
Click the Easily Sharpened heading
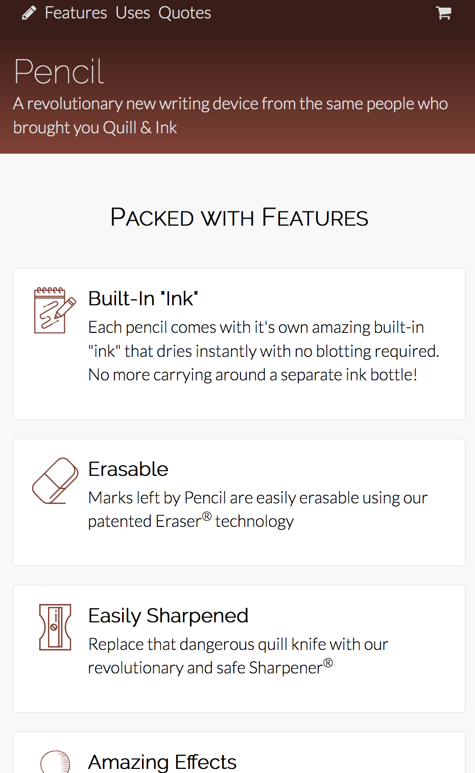point(168,616)
